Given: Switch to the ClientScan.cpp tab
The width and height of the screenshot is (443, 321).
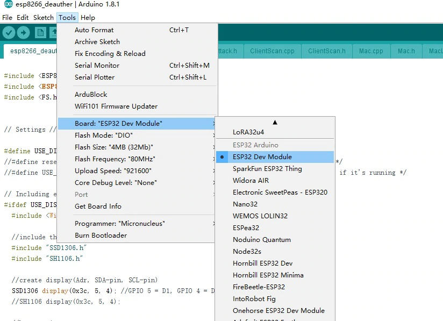Looking at the screenshot, I should [272, 51].
